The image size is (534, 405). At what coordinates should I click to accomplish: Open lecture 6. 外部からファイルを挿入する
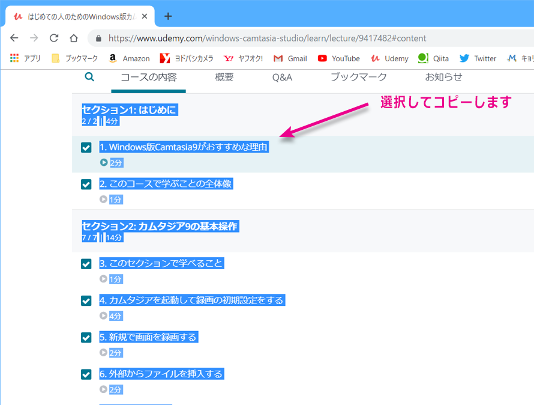point(161,374)
